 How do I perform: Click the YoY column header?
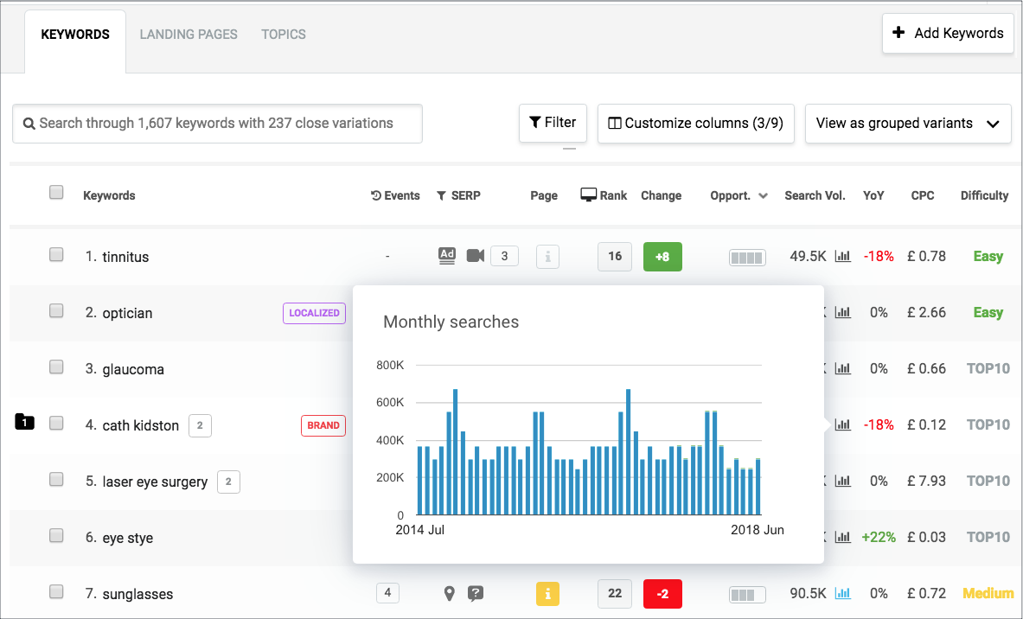[x=873, y=195]
